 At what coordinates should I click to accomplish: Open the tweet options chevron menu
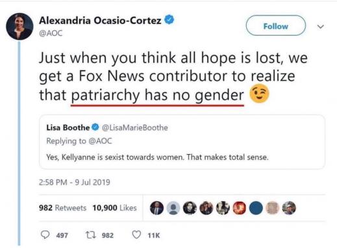[x=320, y=27]
